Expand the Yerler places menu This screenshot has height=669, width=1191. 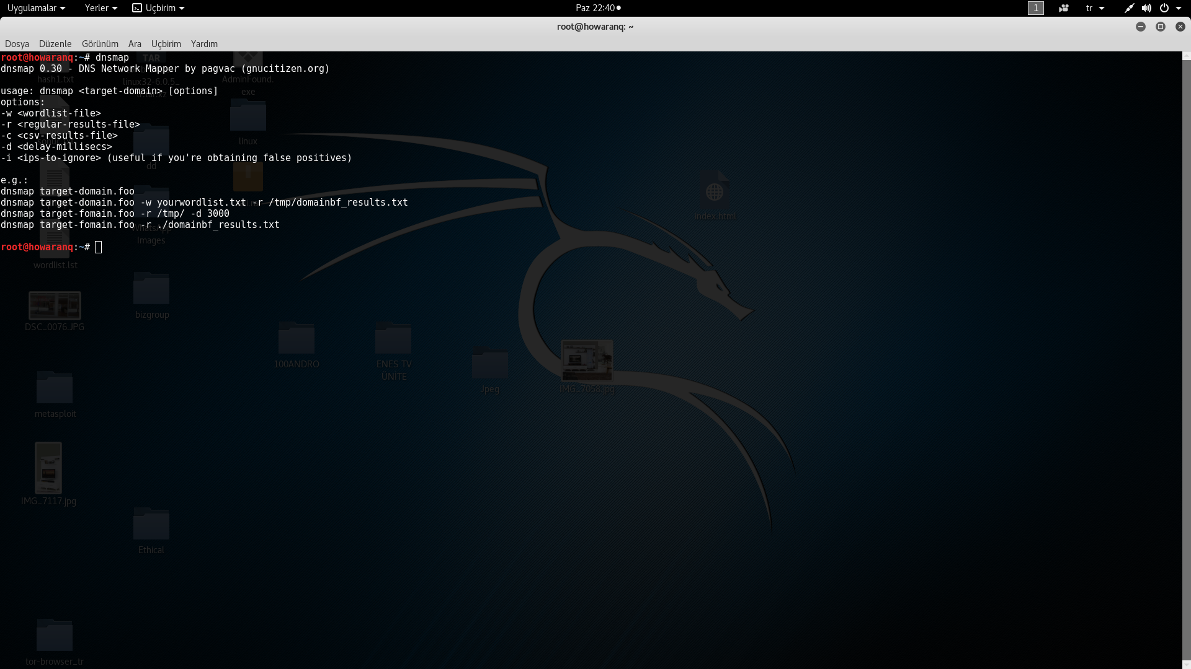(x=101, y=8)
